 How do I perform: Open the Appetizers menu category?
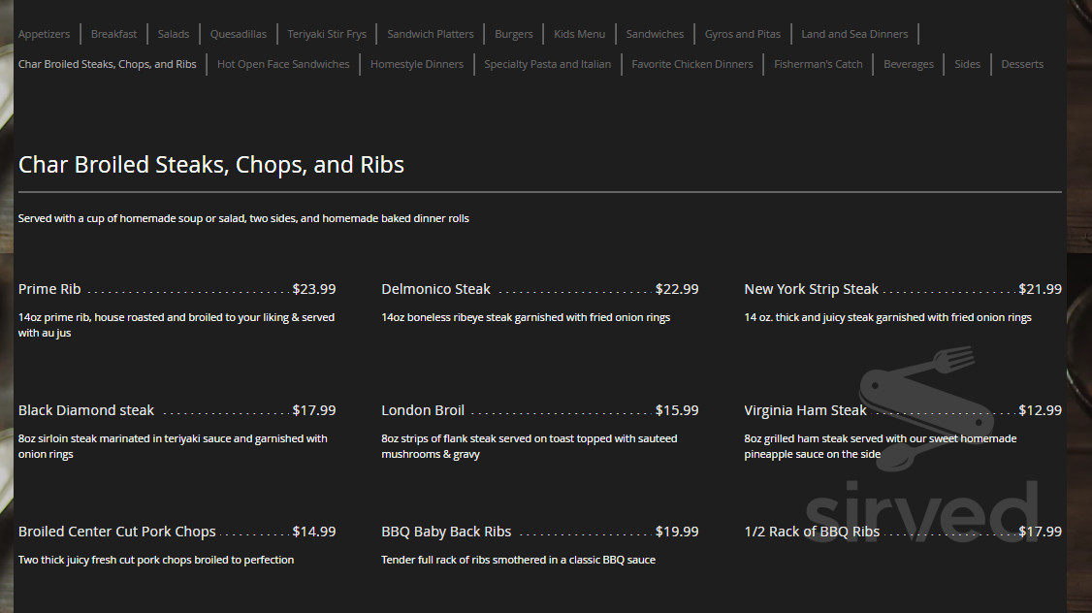(x=45, y=33)
